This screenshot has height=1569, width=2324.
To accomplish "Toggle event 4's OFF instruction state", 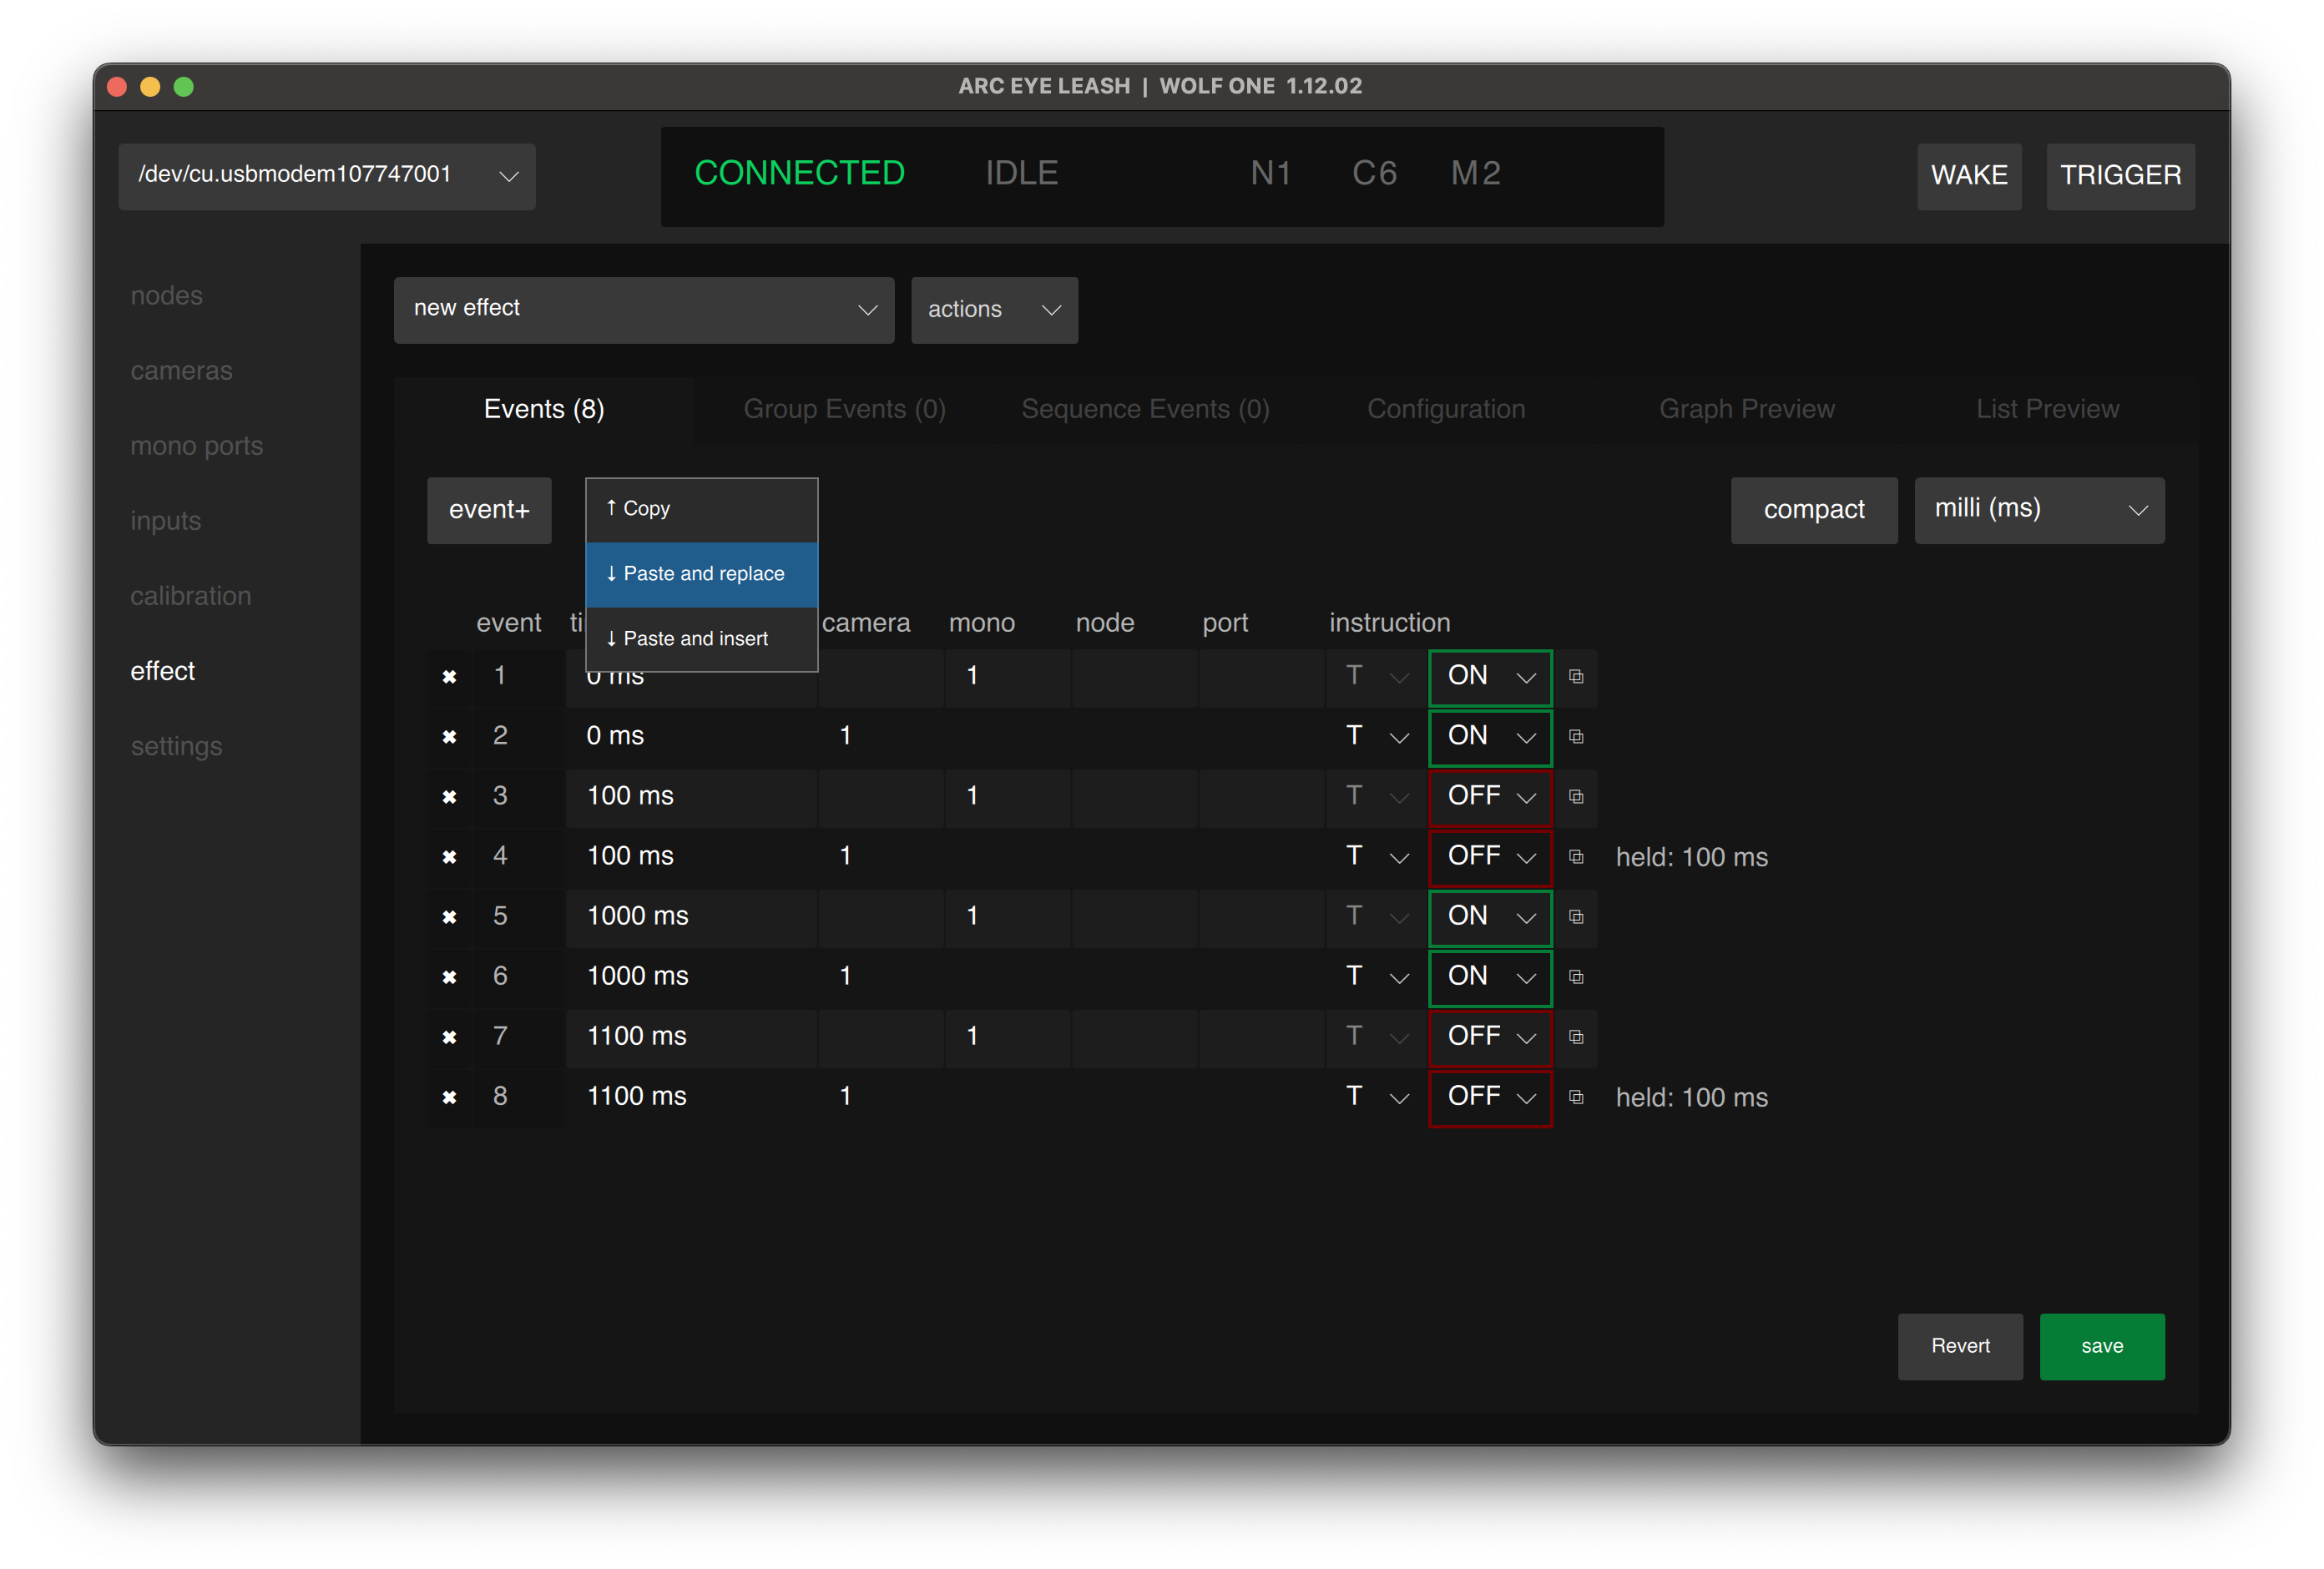I will click(1489, 857).
